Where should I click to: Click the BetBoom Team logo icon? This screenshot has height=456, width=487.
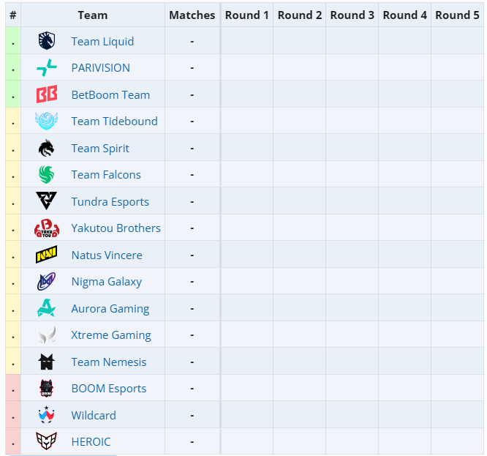point(47,94)
